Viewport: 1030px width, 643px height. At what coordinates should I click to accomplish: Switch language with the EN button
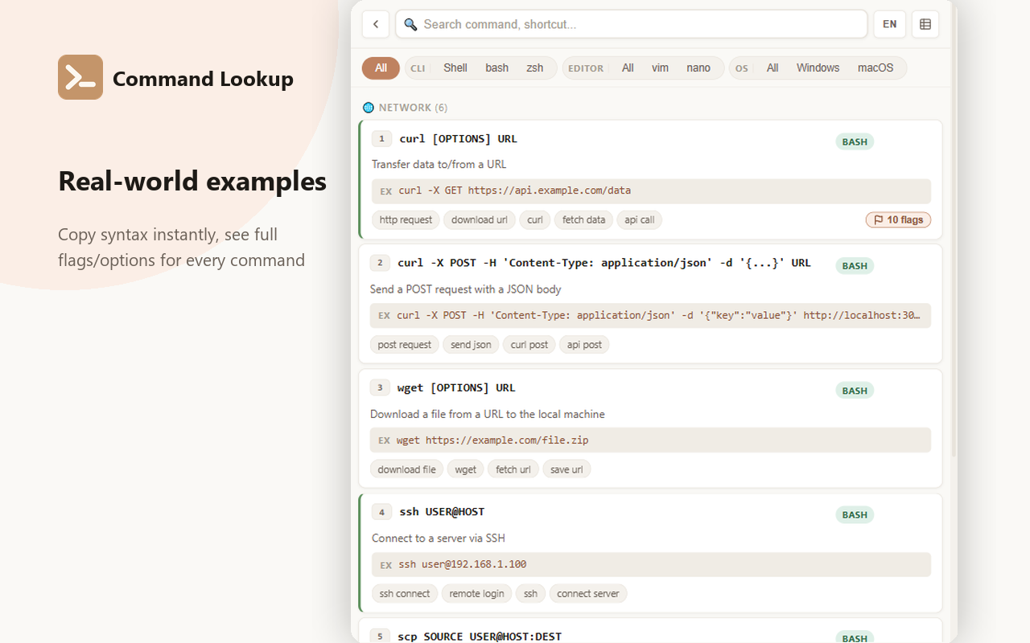890,24
